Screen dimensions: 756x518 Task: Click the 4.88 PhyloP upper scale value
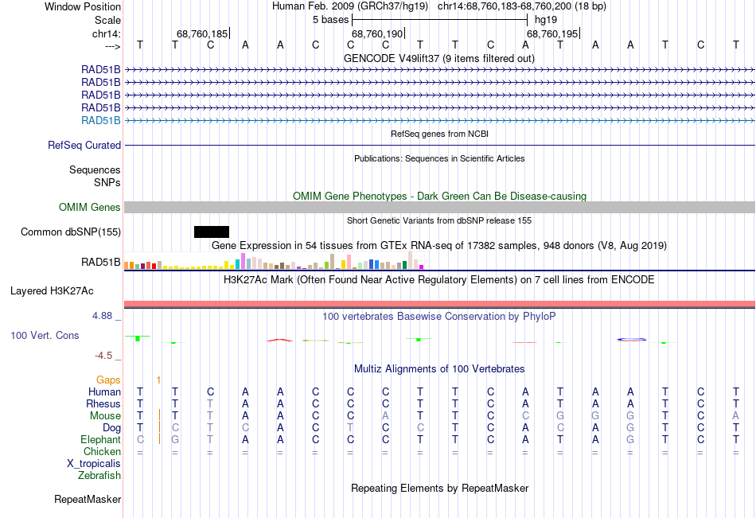(x=102, y=316)
